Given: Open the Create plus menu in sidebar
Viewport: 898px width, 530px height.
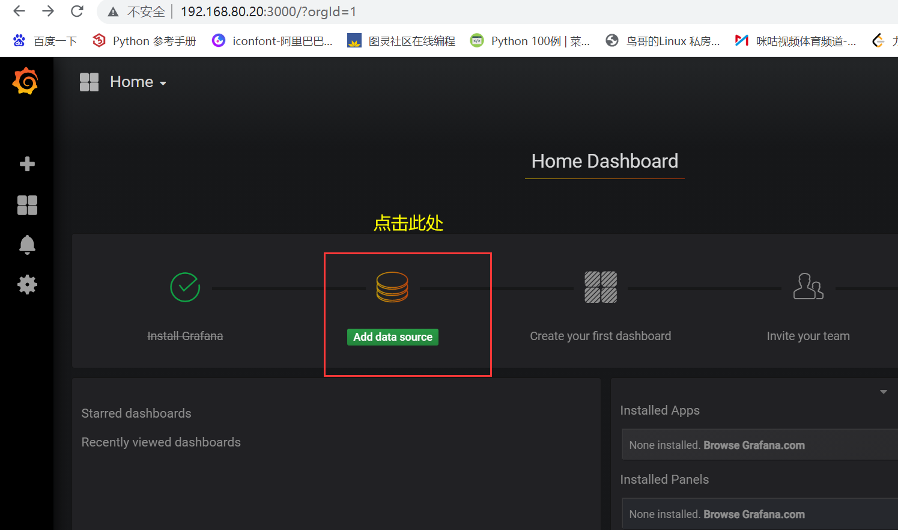Looking at the screenshot, I should pos(27,164).
